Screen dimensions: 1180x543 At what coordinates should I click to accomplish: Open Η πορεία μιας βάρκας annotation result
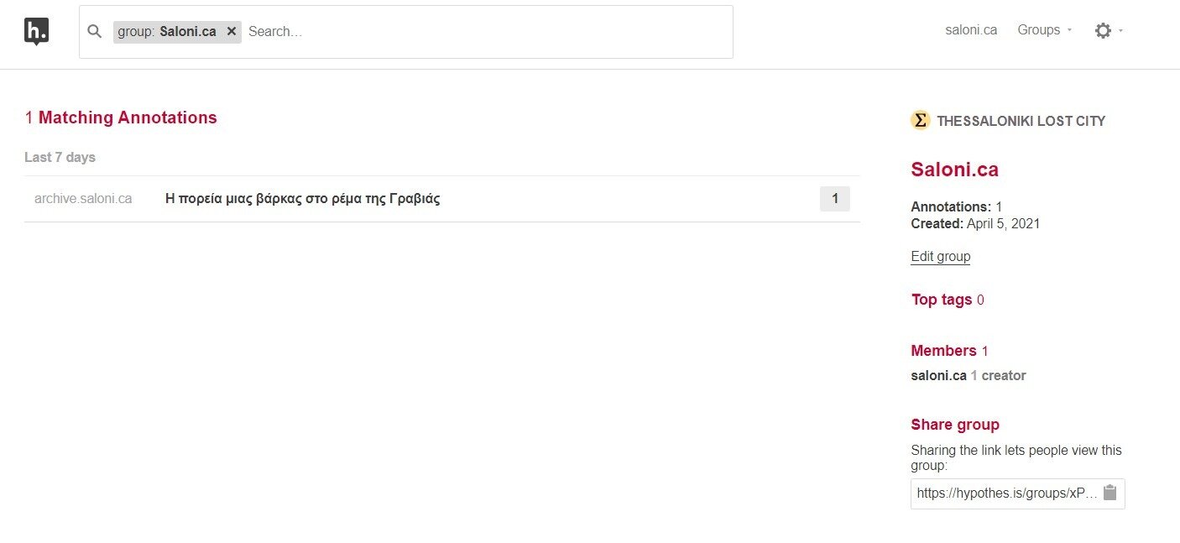(303, 199)
